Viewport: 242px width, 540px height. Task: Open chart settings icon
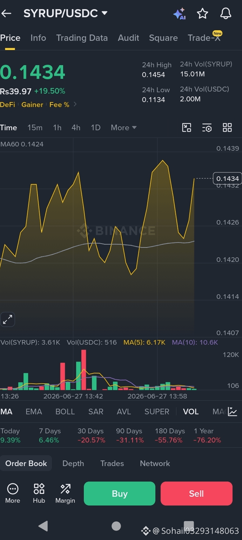coord(207,127)
